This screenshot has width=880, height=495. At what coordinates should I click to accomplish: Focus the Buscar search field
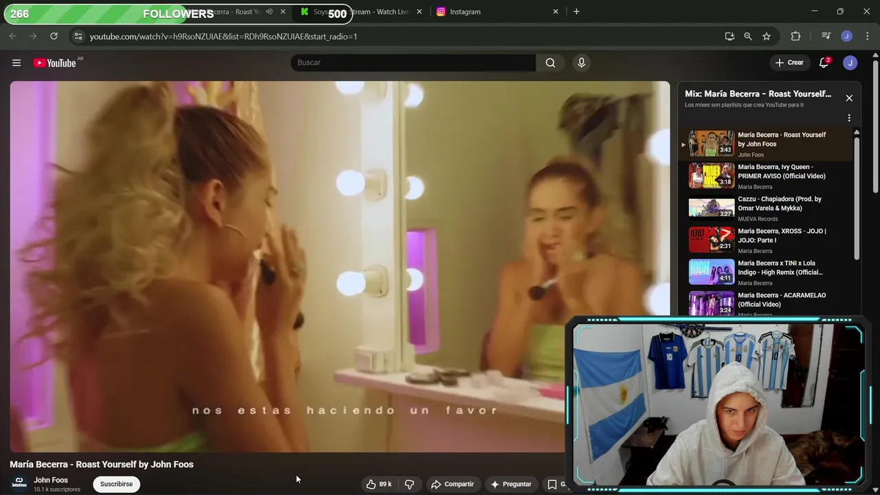click(413, 63)
